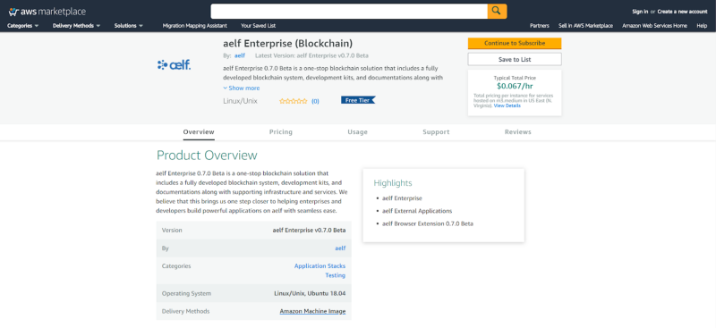Switch to the Pricing tab
Viewport: 716px width, 328px height.
coord(281,132)
